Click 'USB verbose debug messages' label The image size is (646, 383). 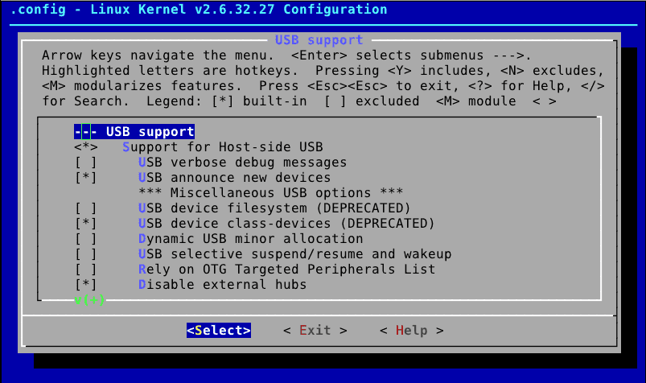pos(243,163)
